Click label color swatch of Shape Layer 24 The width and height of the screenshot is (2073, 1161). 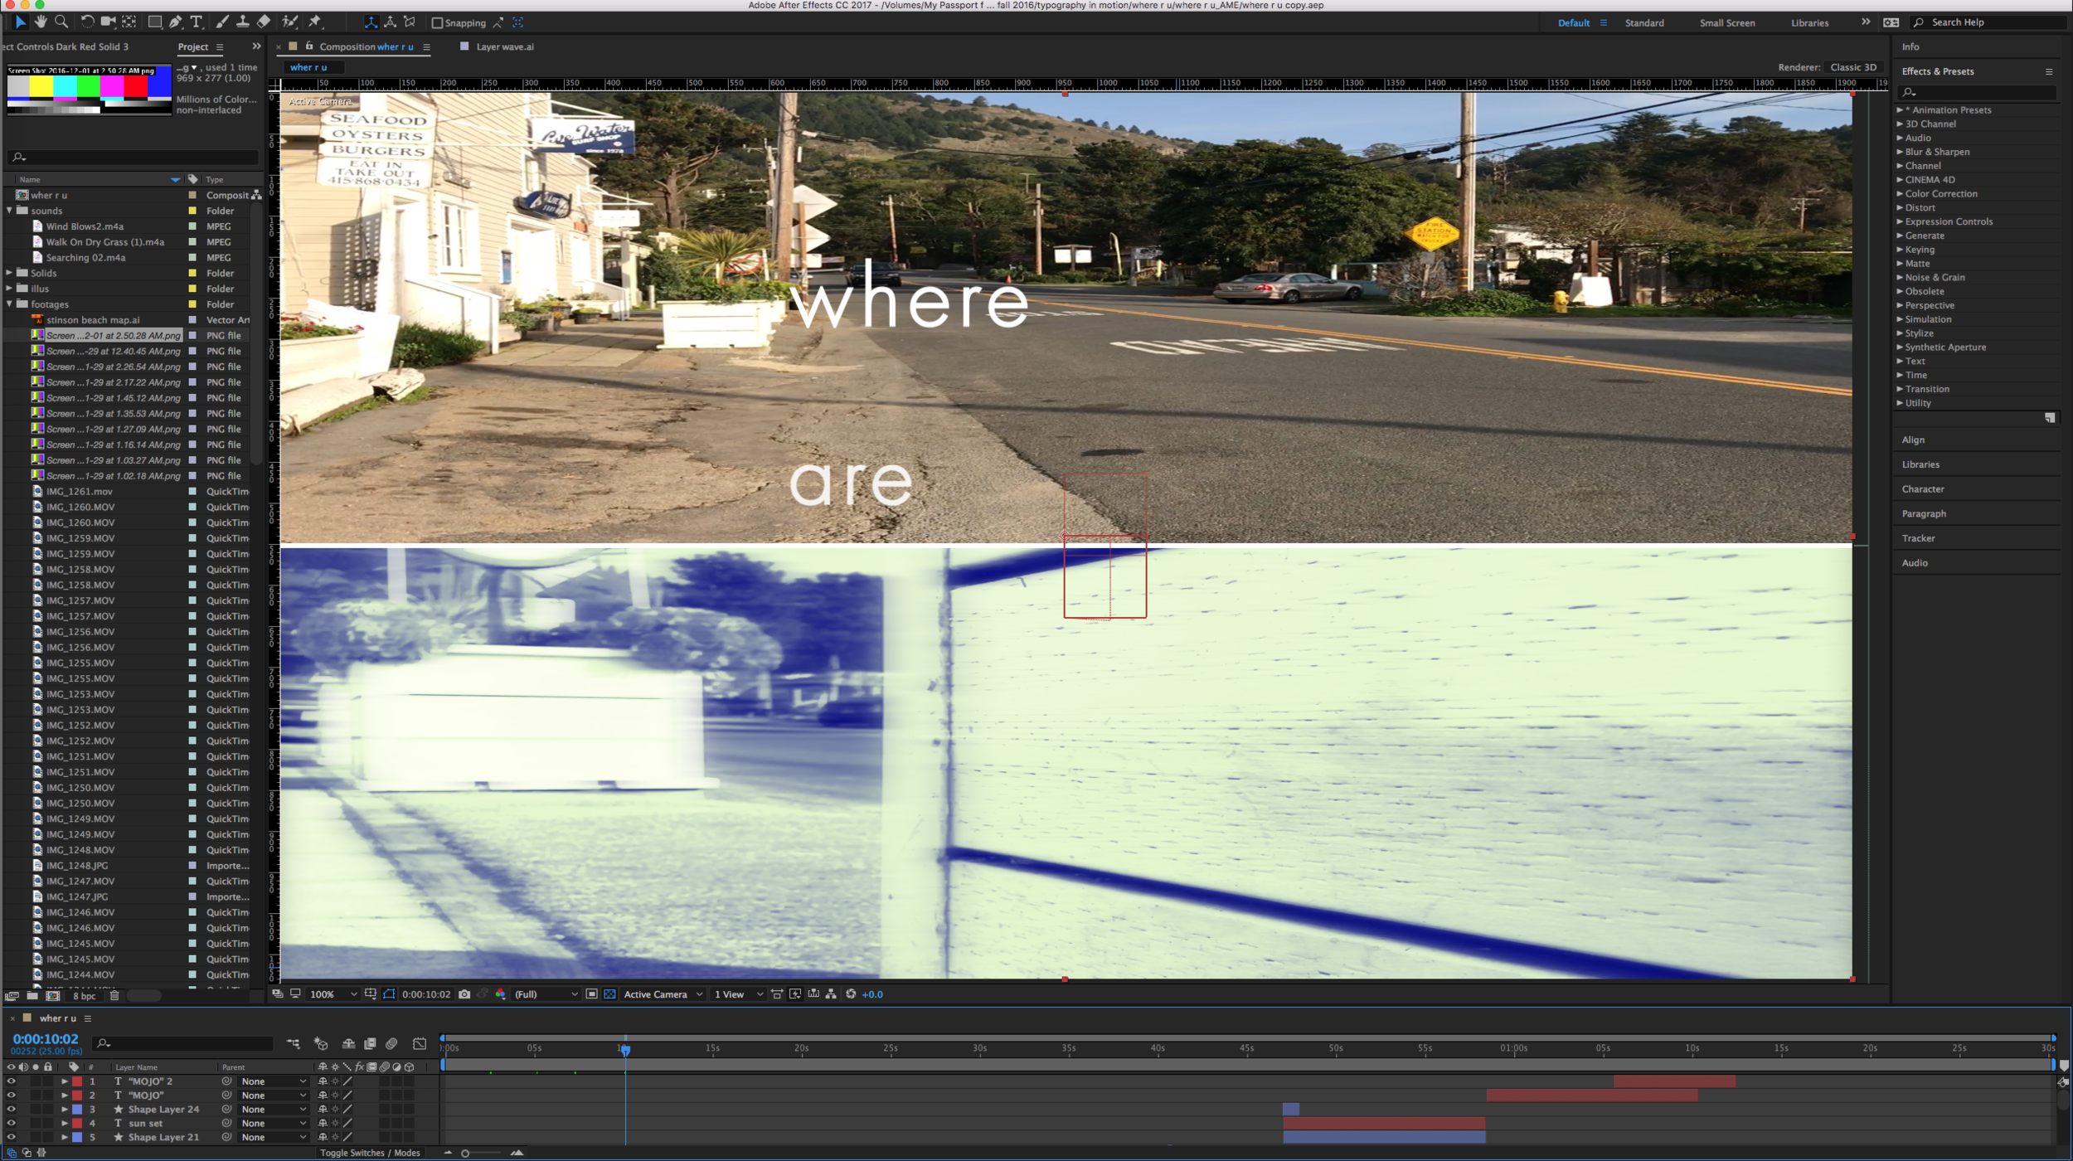coord(77,1110)
